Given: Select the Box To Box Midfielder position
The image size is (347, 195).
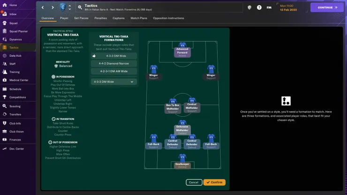Looking at the screenshot, I should pyautogui.click(x=173, y=106).
